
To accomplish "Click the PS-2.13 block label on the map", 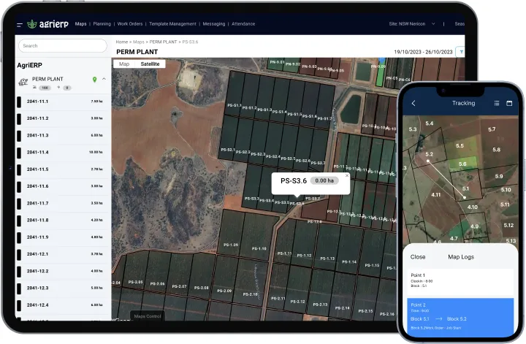I will pos(320,305).
